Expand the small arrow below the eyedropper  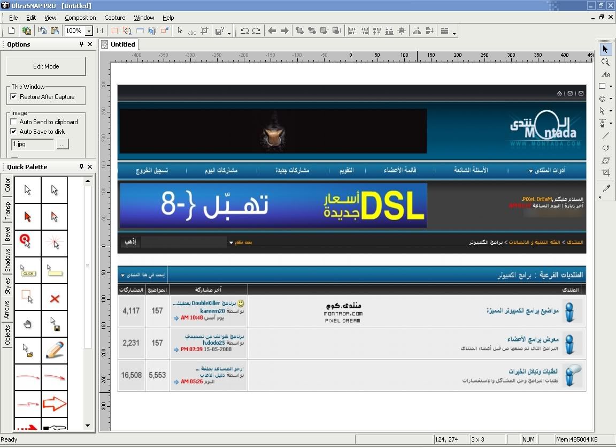600,197
